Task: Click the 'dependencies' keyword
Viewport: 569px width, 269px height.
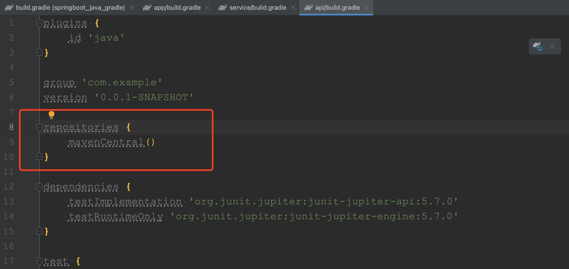Action: click(81, 187)
